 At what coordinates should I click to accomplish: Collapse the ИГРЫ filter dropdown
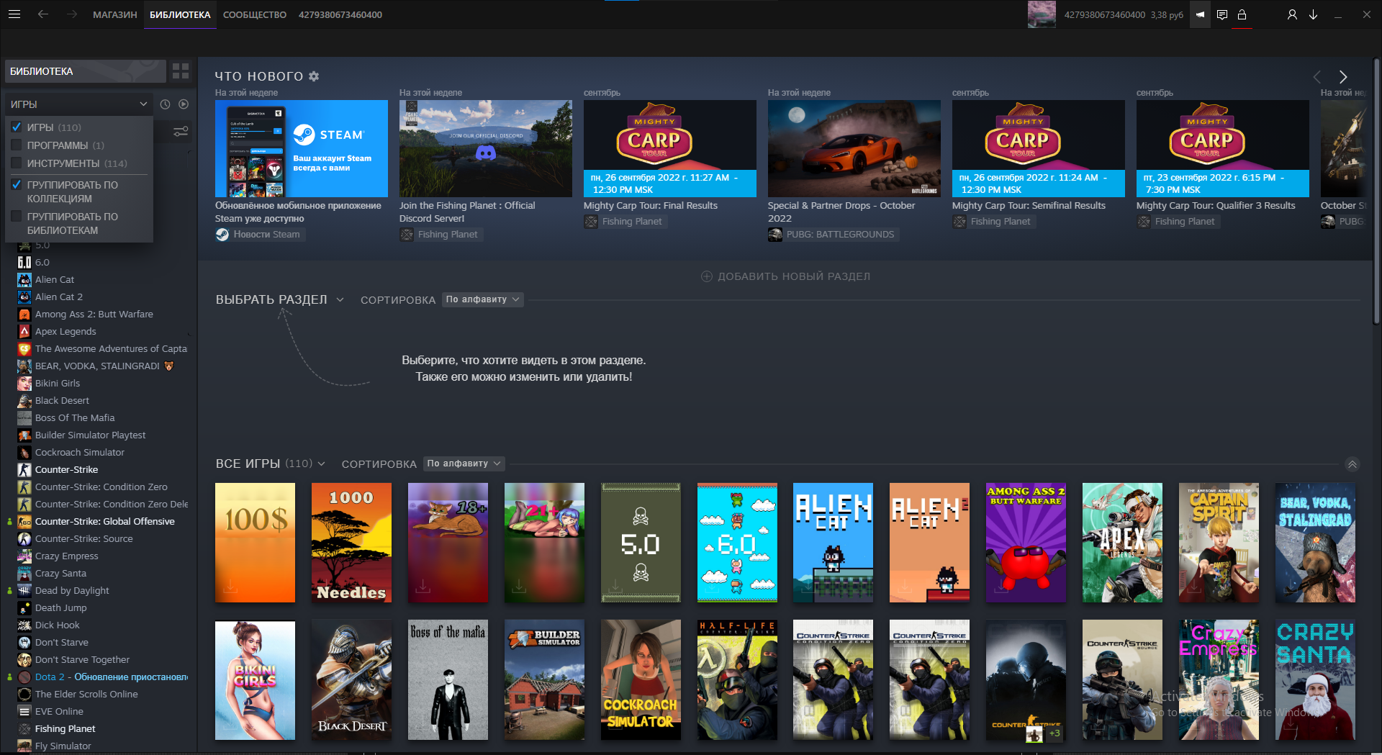coord(78,104)
